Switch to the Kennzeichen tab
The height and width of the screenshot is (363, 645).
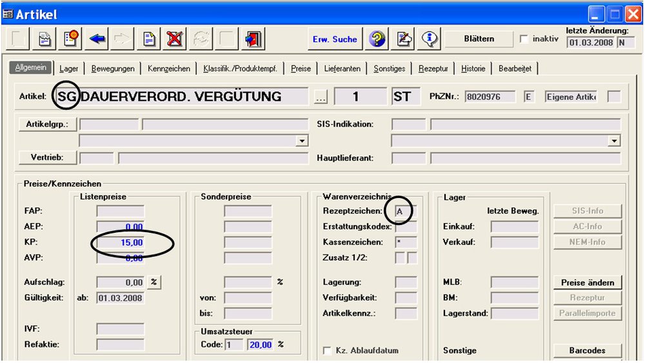click(x=169, y=68)
